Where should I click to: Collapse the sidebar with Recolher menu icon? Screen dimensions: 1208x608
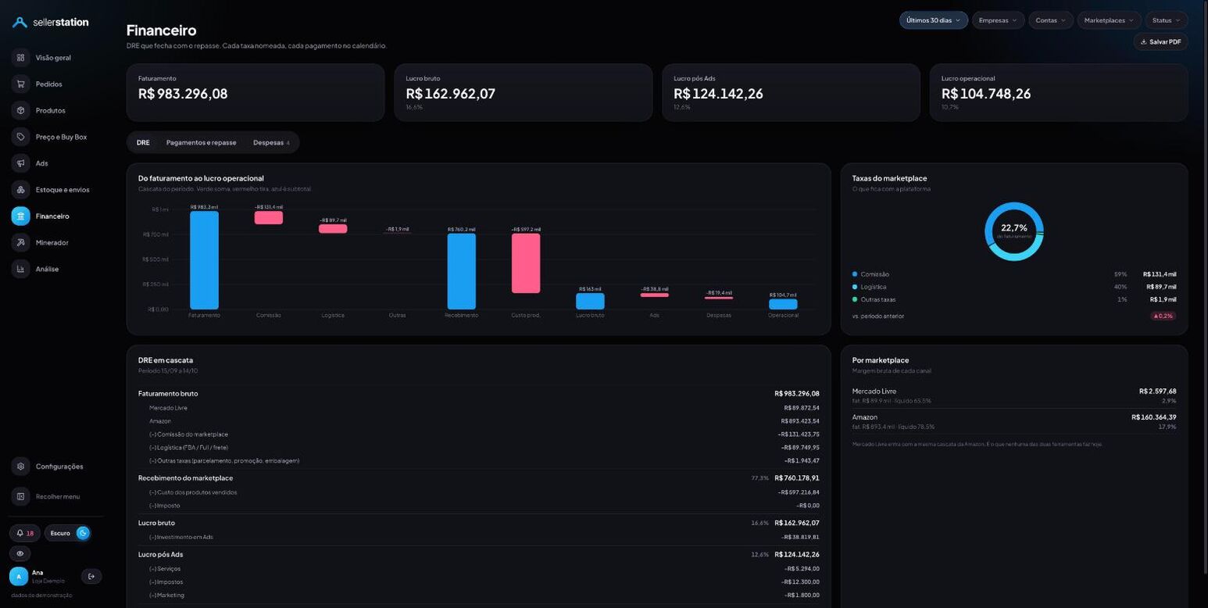pos(20,496)
